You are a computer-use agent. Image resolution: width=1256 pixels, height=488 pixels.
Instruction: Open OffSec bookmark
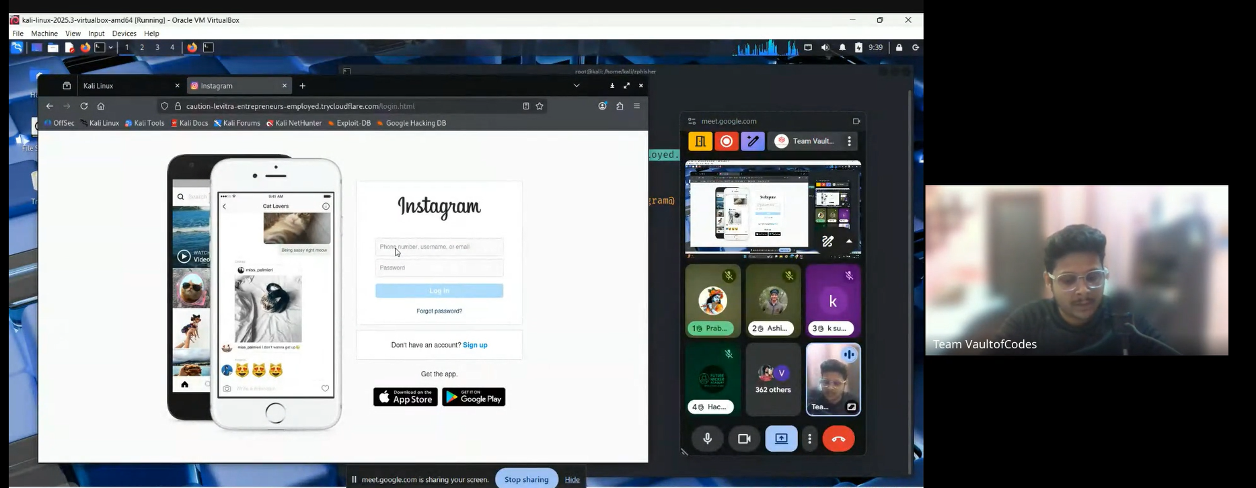pos(59,123)
